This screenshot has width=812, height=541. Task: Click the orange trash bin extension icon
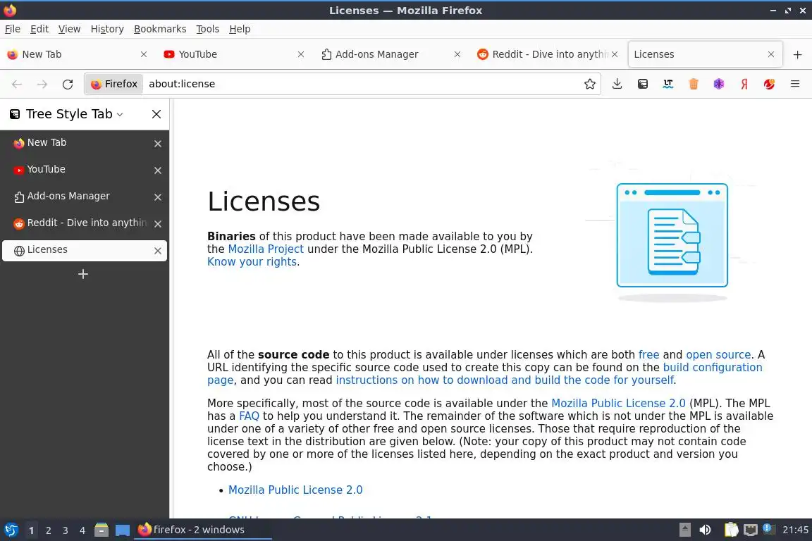click(x=694, y=84)
